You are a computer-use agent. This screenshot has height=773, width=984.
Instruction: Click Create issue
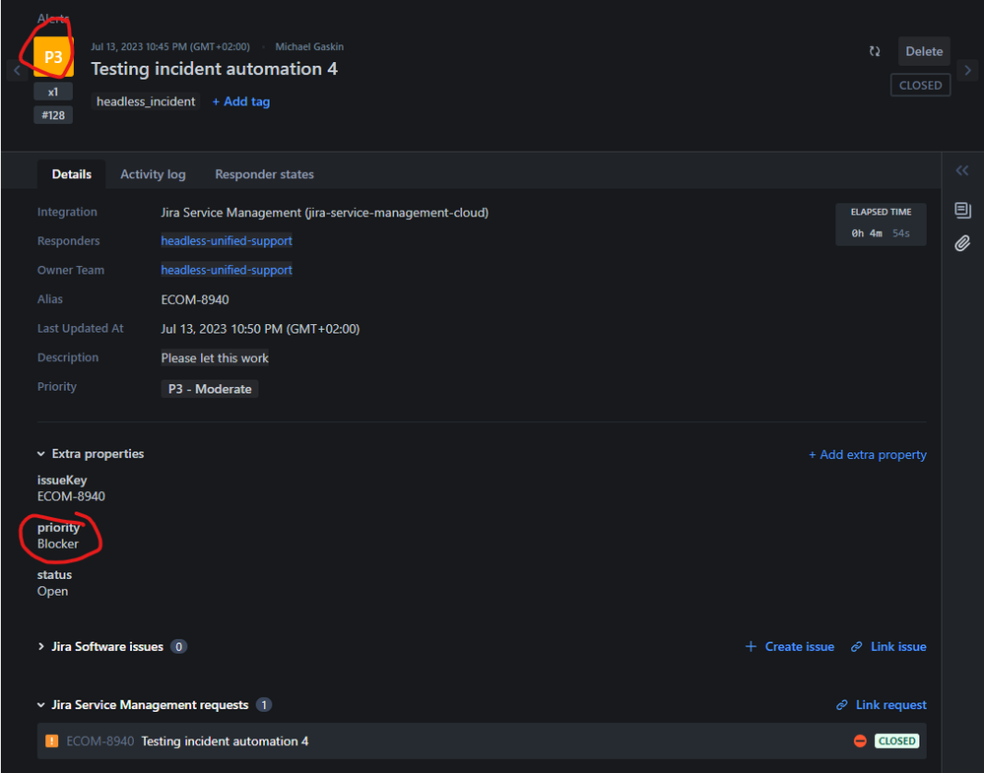(x=789, y=647)
